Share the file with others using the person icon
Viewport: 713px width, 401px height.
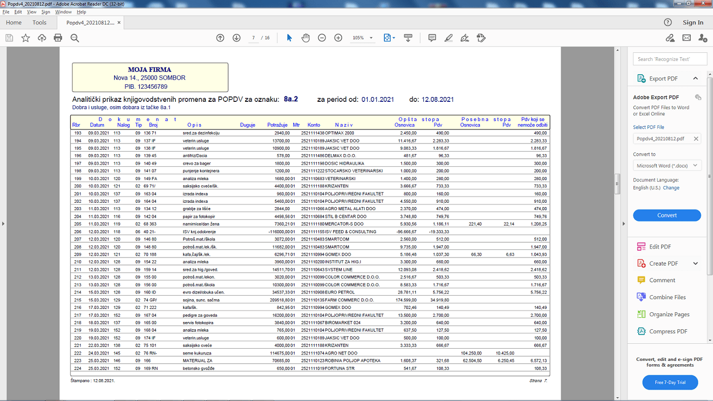pos(702,38)
